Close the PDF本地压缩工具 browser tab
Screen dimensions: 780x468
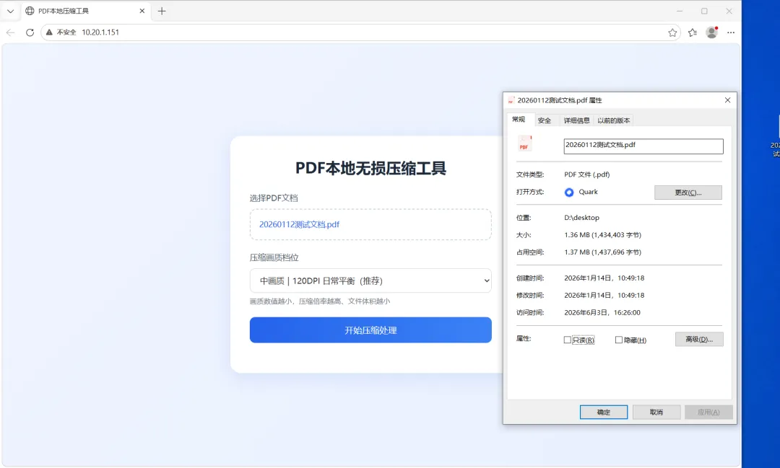pos(142,11)
